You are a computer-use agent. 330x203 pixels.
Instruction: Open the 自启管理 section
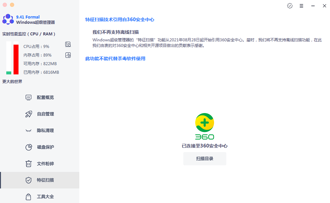pyautogui.click(x=45, y=114)
